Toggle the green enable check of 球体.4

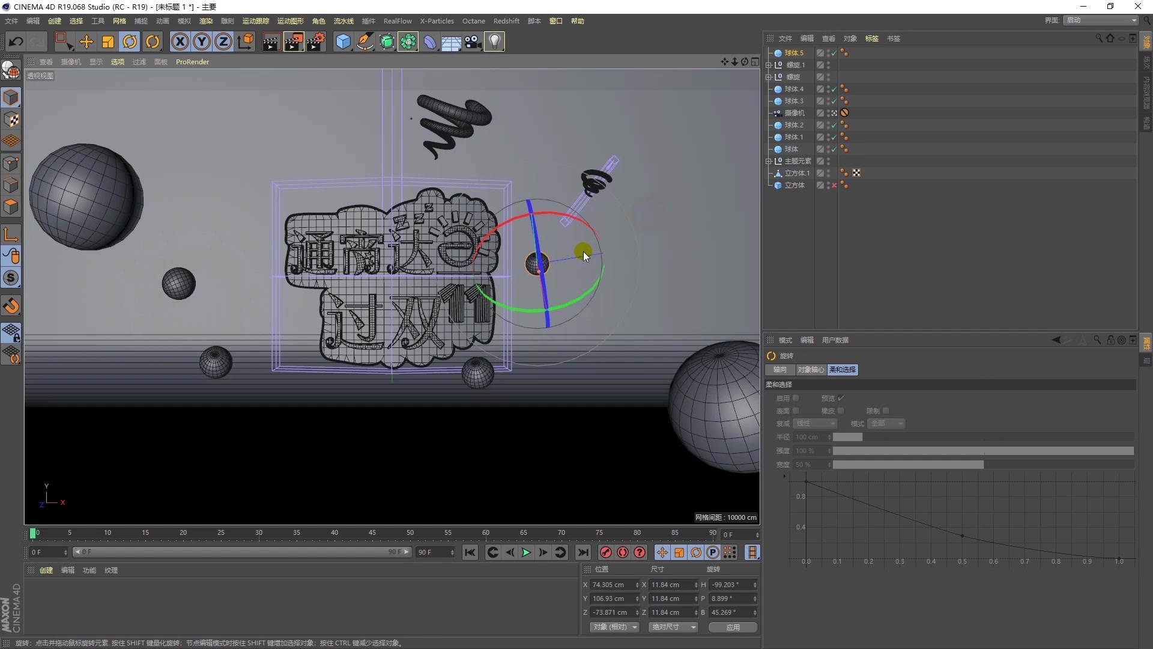(834, 88)
